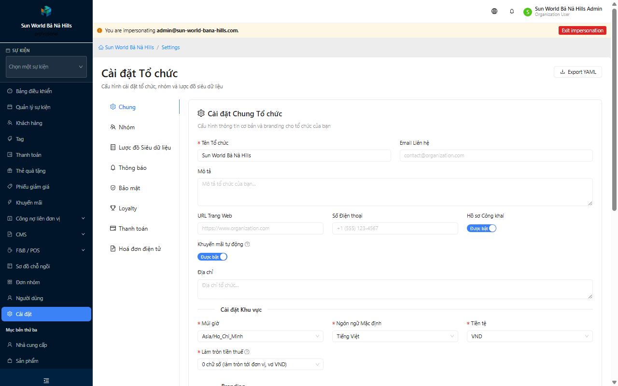This screenshot has height=386, width=618.
Task: Open the Thanh toán settings tab
Action: [x=140, y=229]
